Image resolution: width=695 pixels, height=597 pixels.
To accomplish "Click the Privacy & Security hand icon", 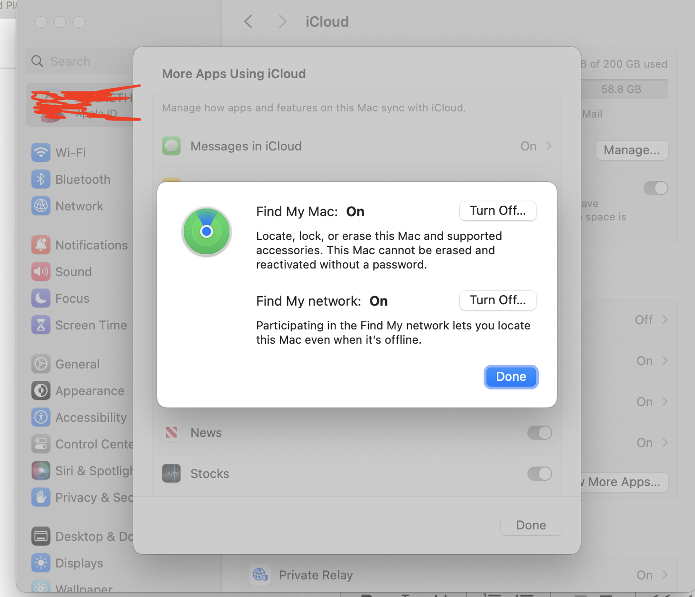I will 41,497.
